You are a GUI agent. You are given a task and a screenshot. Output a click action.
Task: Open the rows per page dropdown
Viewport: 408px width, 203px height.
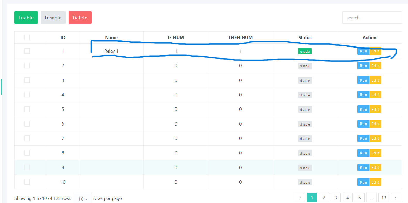tap(83, 199)
